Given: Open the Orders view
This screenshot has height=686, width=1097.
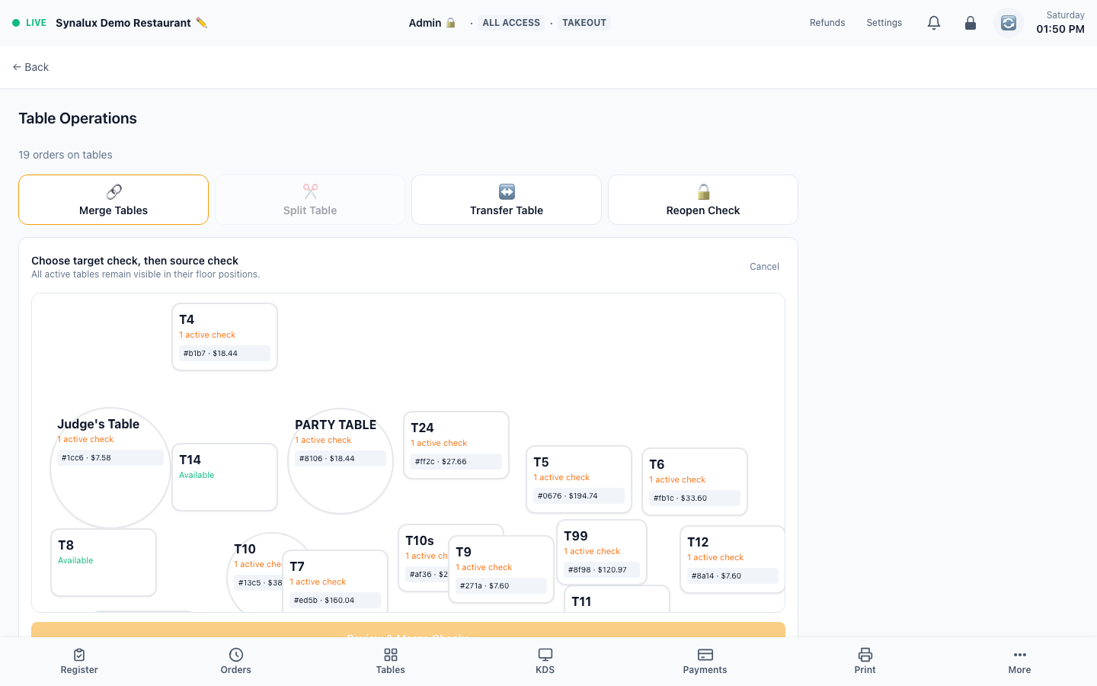Looking at the screenshot, I should (236, 662).
